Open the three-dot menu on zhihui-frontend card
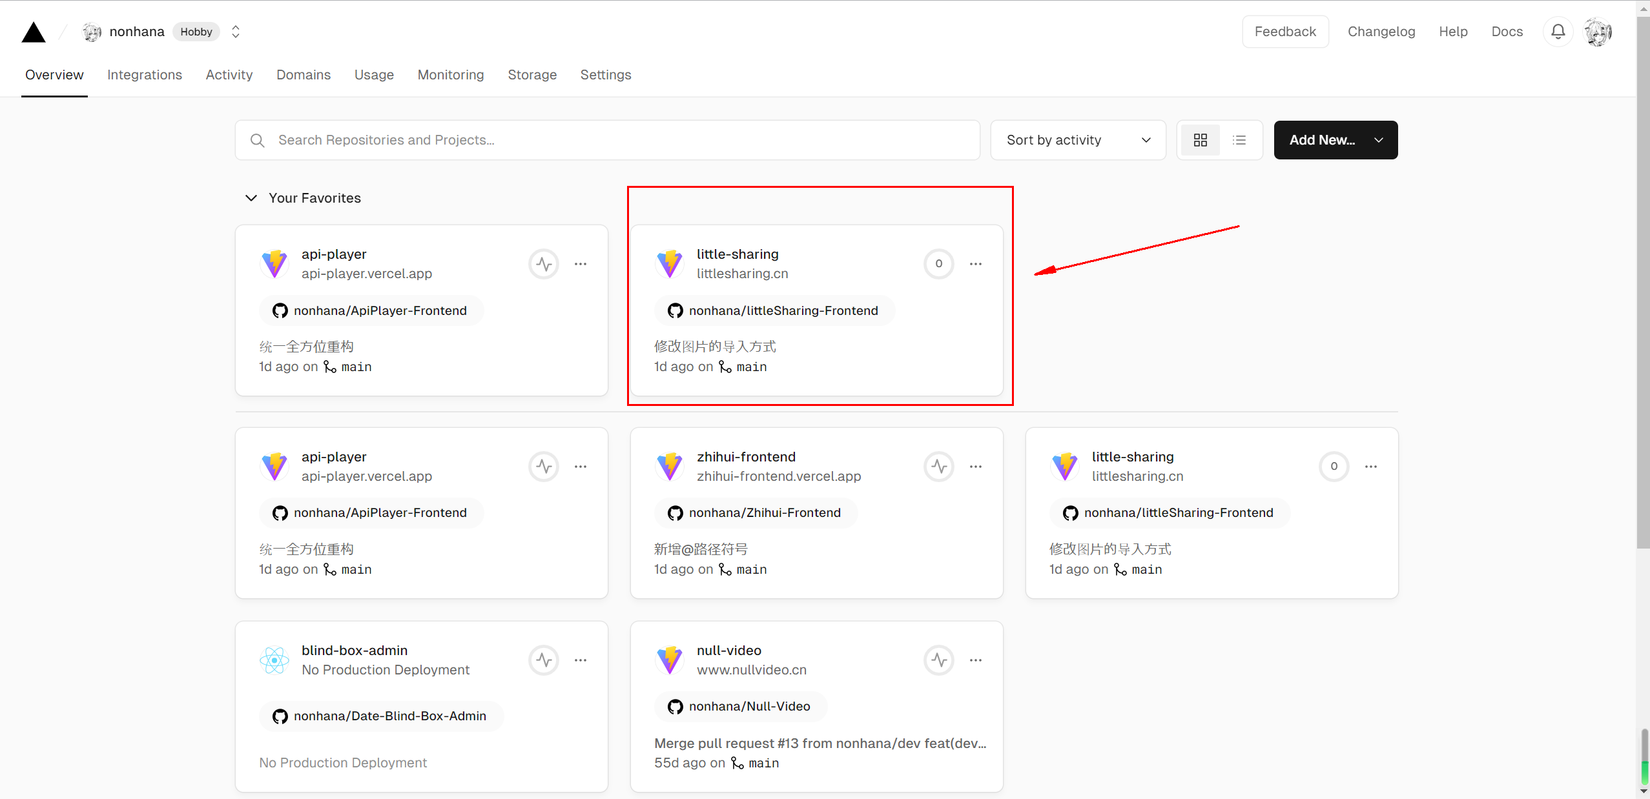The height and width of the screenshot is (799, 1650). pyautogui.click(x=975, y=466)
